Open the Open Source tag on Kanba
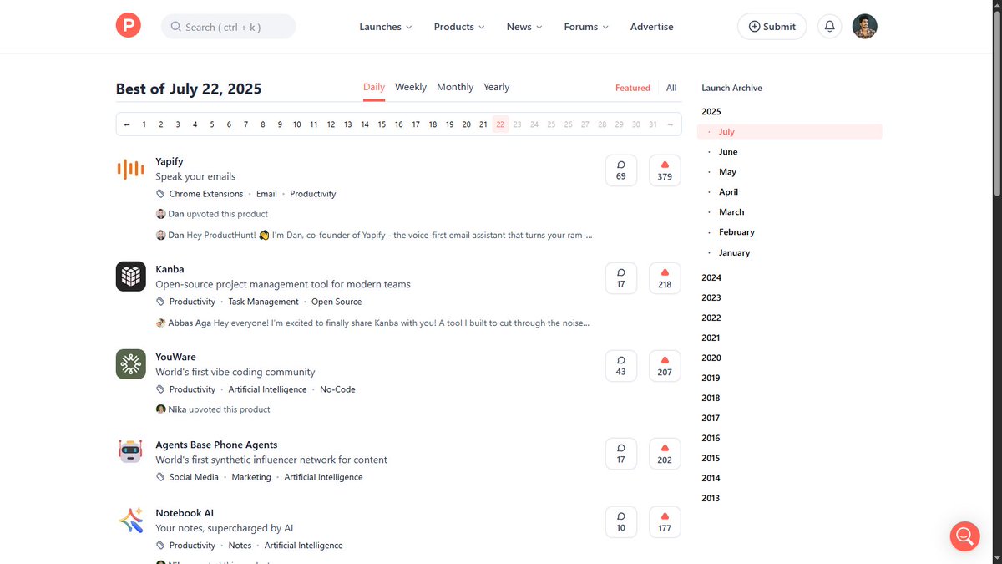The width and height of the screenshot is (1002, 564). point(337,302)
